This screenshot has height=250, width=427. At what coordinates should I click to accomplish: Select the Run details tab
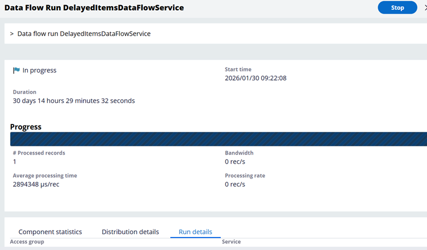[195, 232]
